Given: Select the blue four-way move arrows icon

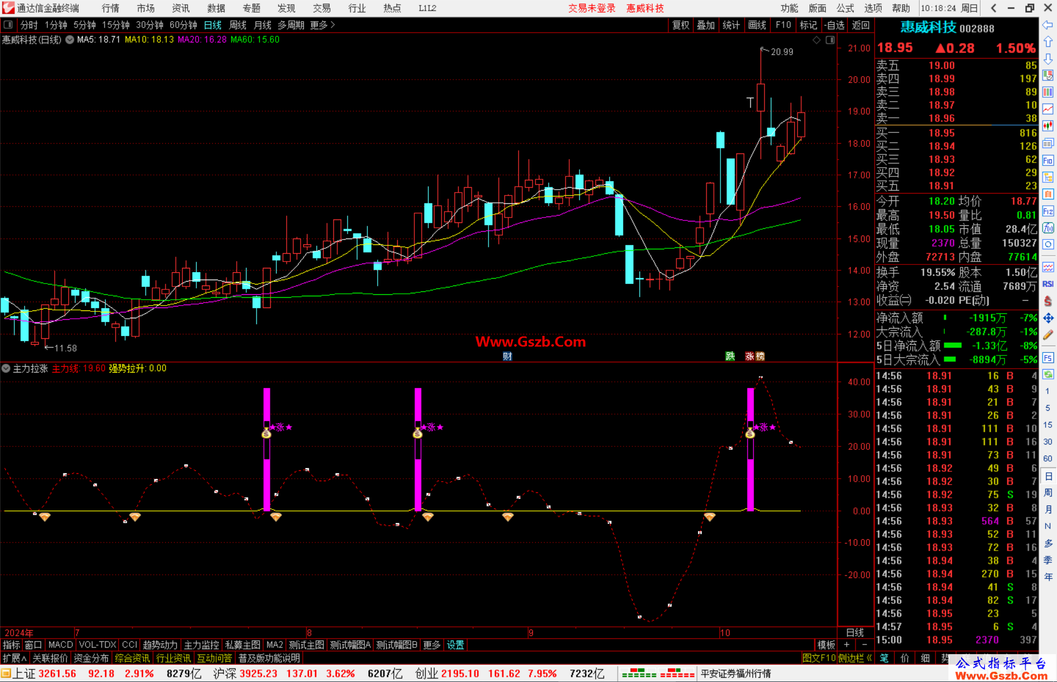Looking at the screenshot, I should pyautogui.click(x=1048, y=318).
